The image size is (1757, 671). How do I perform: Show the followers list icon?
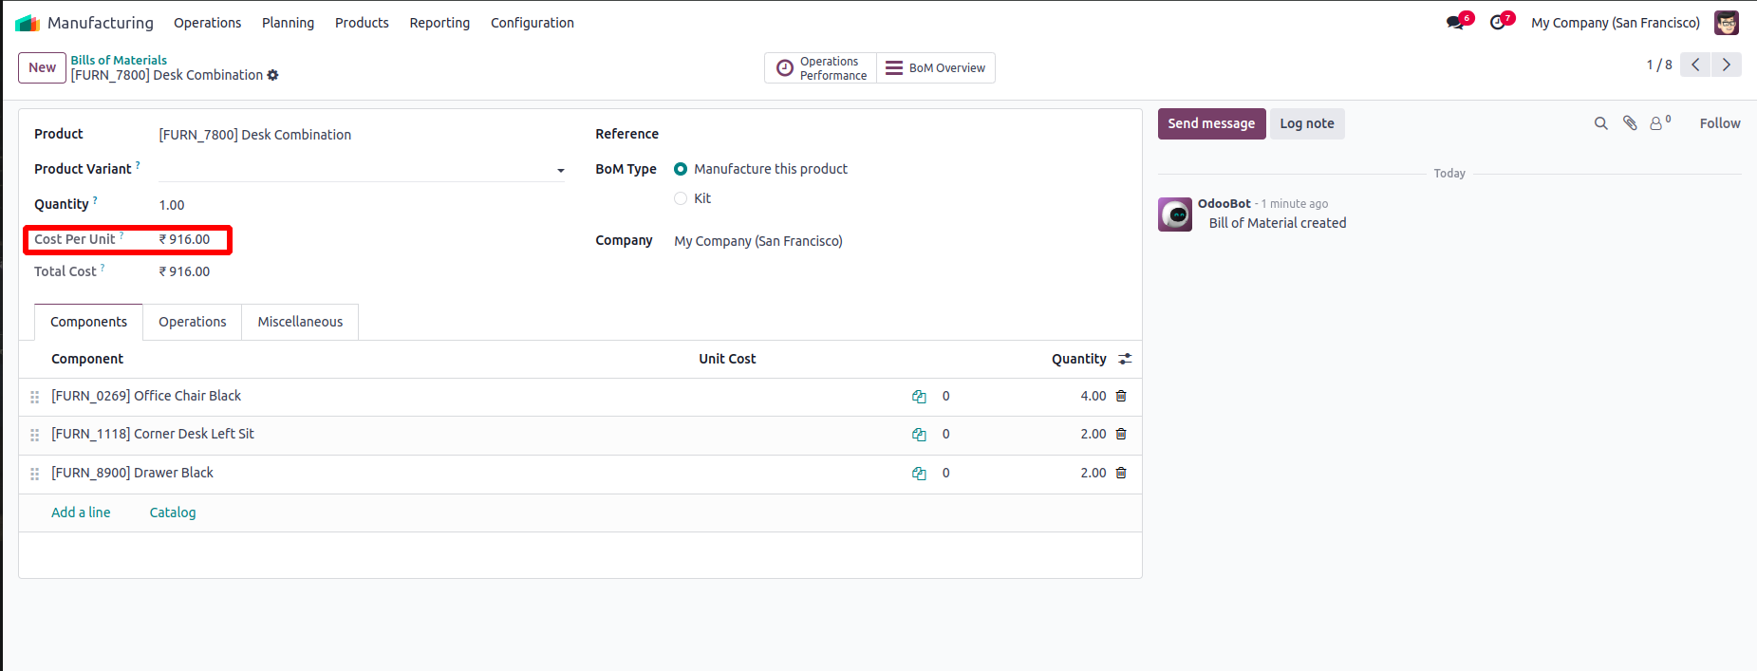pyautogui.click(x=1658, y=123)
